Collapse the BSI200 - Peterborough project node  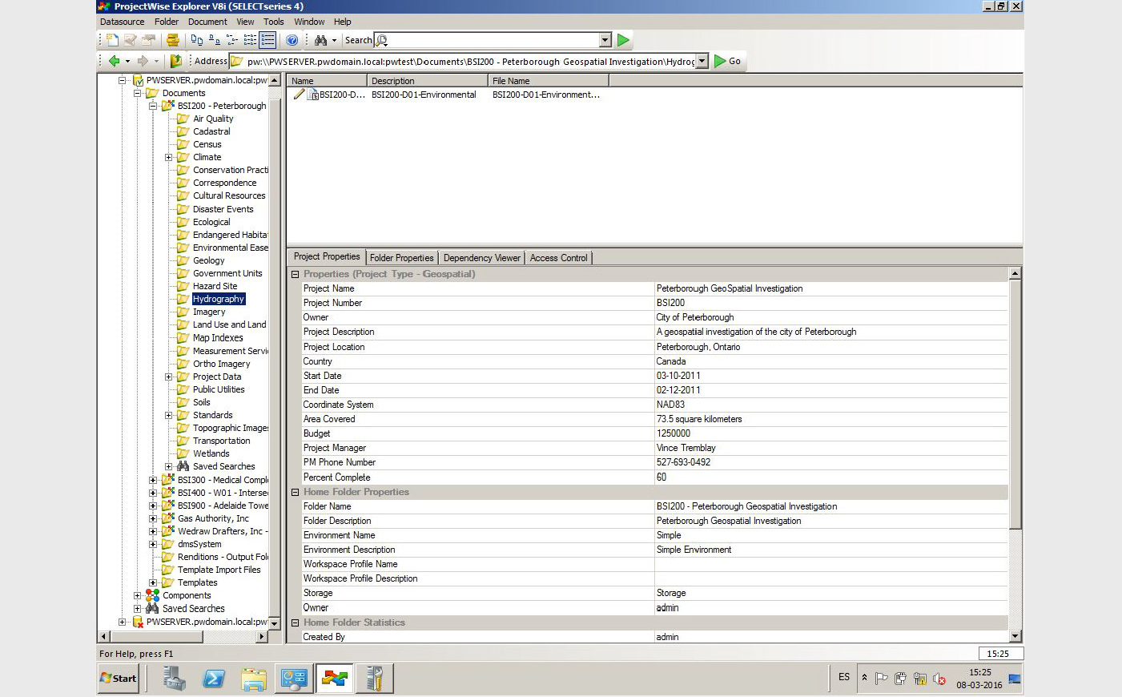(x=153, y=106)
